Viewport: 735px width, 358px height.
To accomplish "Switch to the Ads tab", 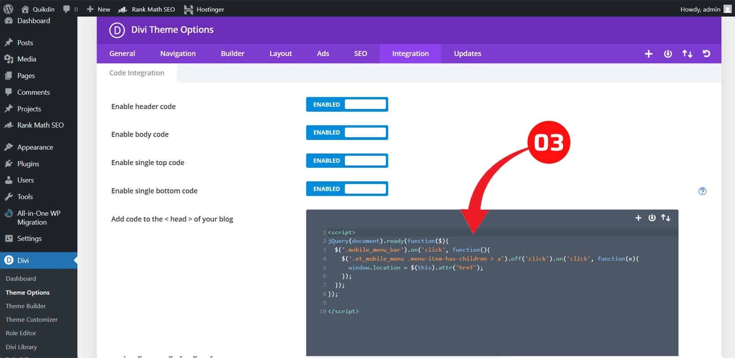I will 323,54.
